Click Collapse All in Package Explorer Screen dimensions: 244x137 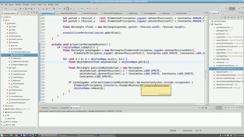click(x=25, y=13)
